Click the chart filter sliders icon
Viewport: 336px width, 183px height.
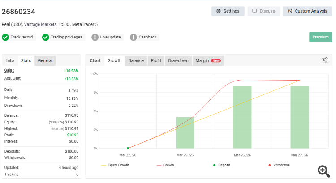(x=325, y=60)
